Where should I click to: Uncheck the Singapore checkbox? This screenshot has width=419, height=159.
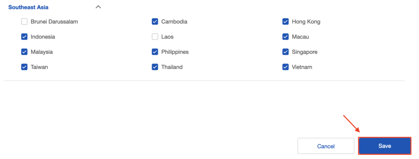(x=285, y=52)
